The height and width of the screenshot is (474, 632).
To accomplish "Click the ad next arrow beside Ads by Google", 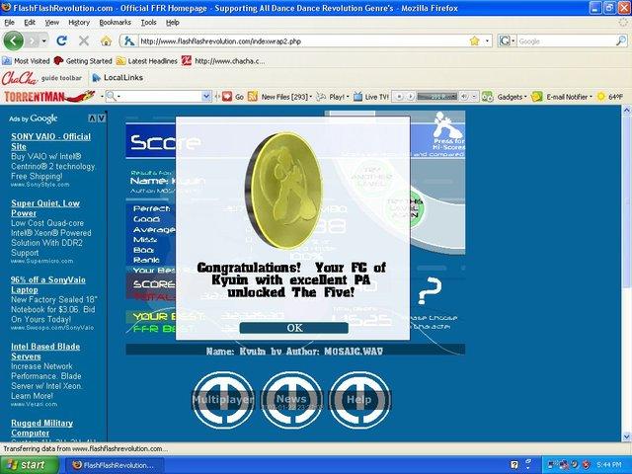I will click(102, 118).
